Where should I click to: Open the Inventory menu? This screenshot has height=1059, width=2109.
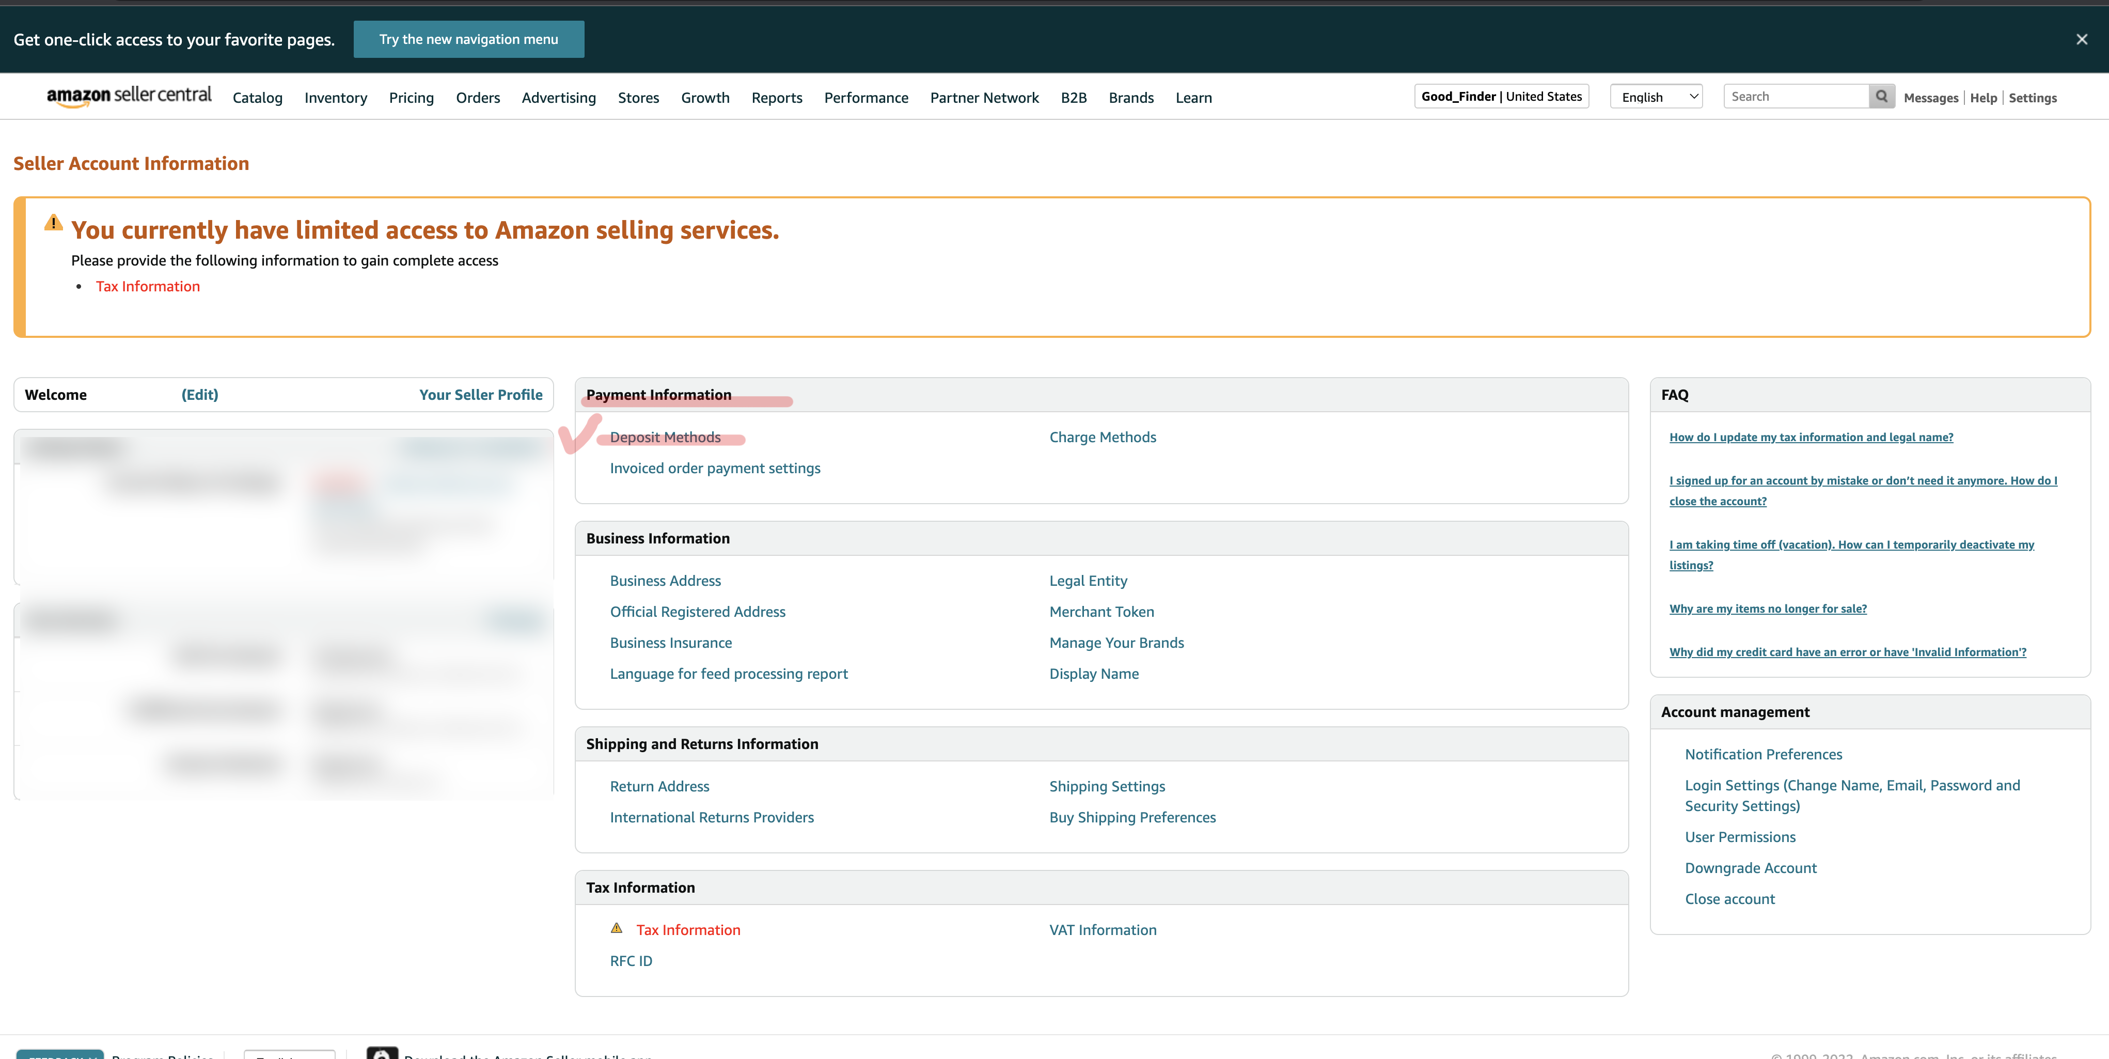pyautogui.click(x=336, y=98)
